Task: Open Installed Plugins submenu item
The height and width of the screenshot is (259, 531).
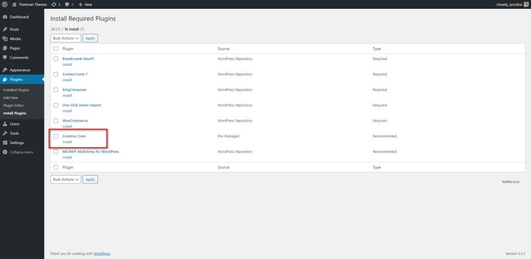Action: click(16, 90)
